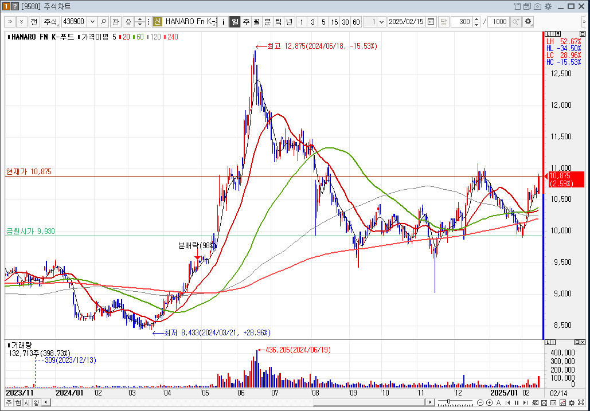
Task: Expand the minute interval dropdown showing 1
Action: tap(382, 22)
